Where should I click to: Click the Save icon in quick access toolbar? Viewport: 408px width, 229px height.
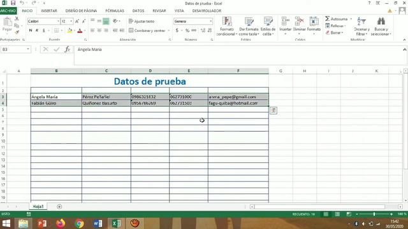(x=13, y=3)
